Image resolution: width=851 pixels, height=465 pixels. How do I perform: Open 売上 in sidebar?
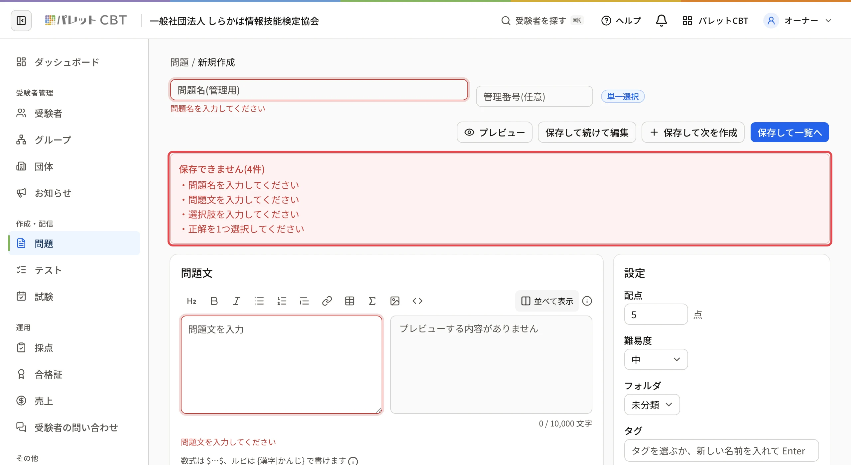point(74,401)
